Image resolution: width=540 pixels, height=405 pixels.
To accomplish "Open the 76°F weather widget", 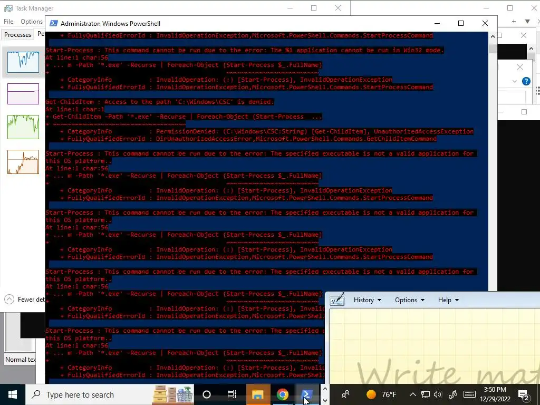I will (x=381, y=394).
